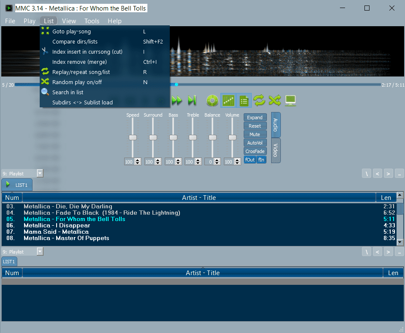Click upper playlist scrollbar up arrow
This screenshot has width=405, height=333.
(x=400, y=195)
